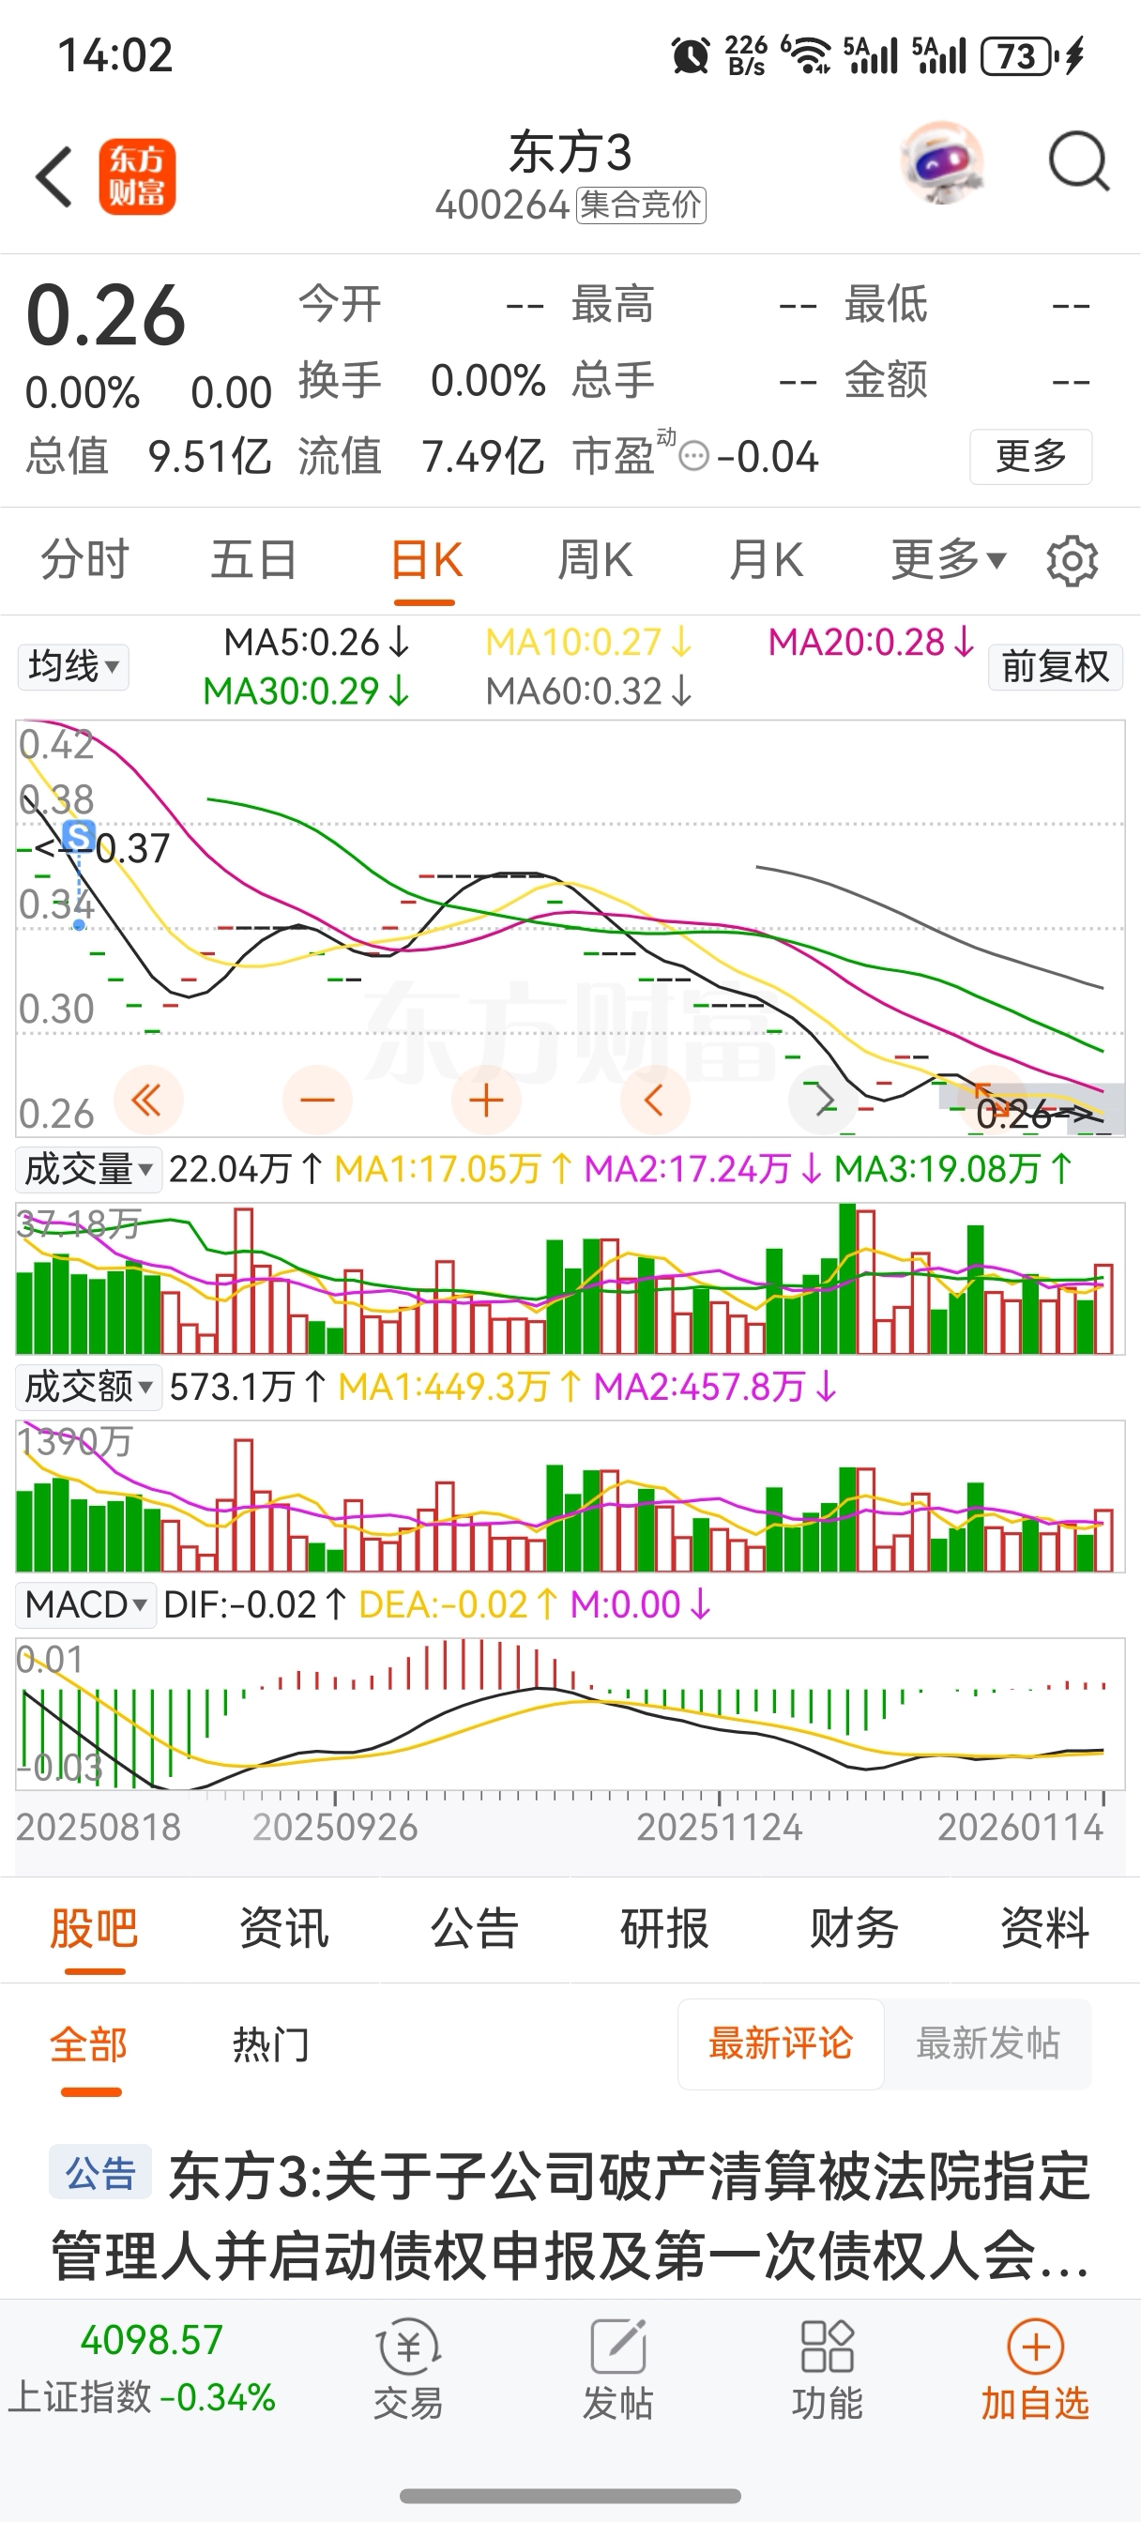Select 最新发帖 sort option
The width and height of the screenshot is (1141, 2522).
point(988,2043)
